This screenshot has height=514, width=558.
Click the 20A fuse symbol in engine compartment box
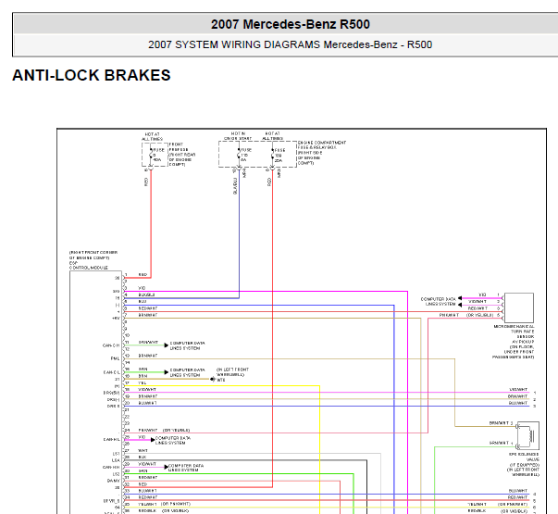coord(273,155)
